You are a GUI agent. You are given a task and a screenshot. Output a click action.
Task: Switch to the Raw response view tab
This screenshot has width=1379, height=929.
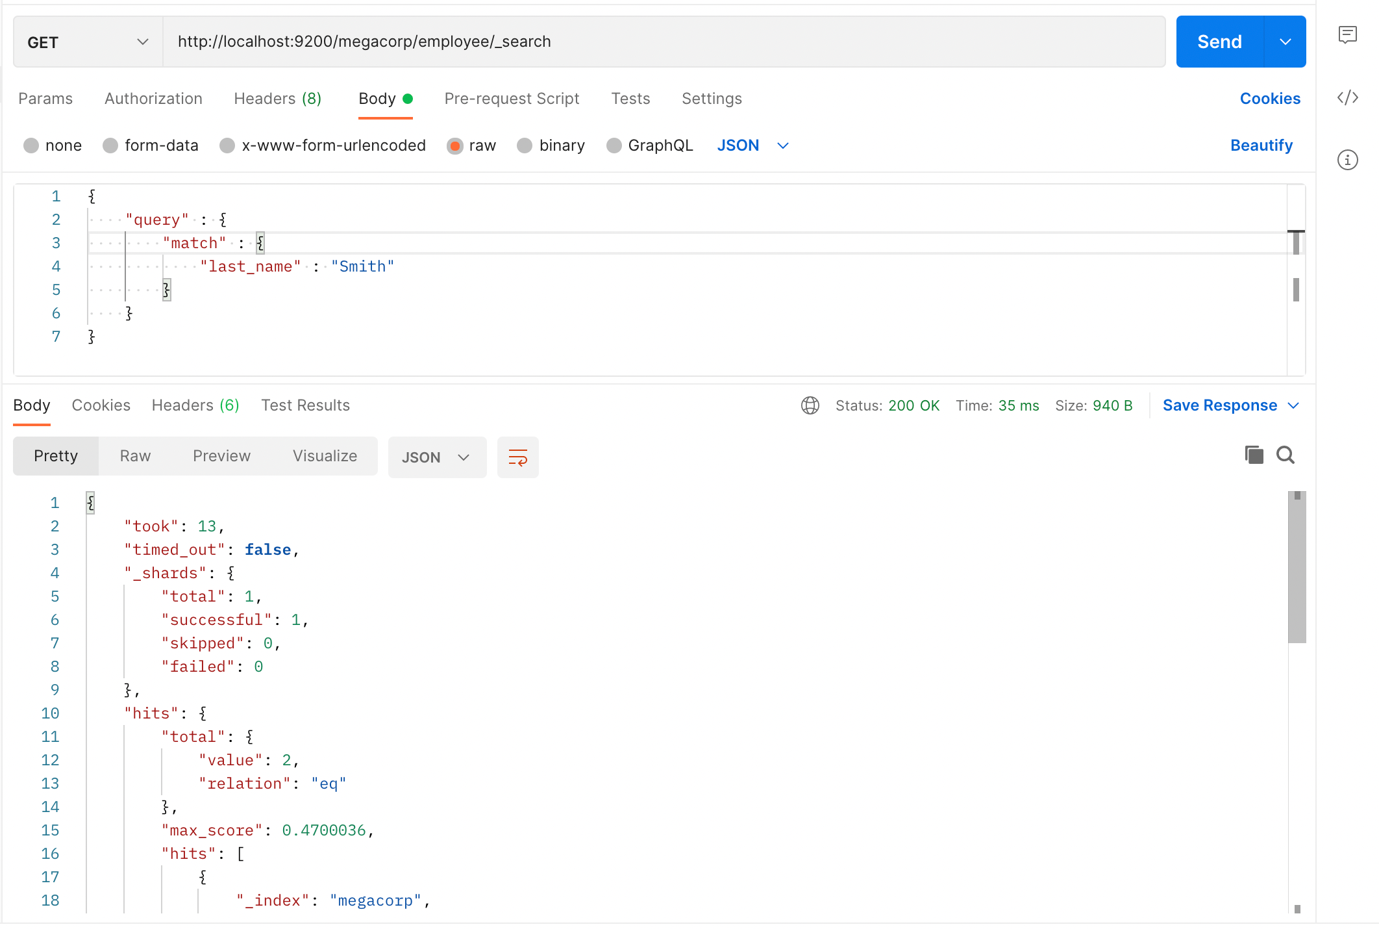pyautogui.click(x=135, y=456)
